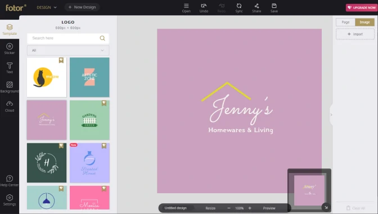Viewport: 378px width, 214px height.
Task: Select the Gardens Green logo template
Action: pyautogui.click(x=89, y=120)
